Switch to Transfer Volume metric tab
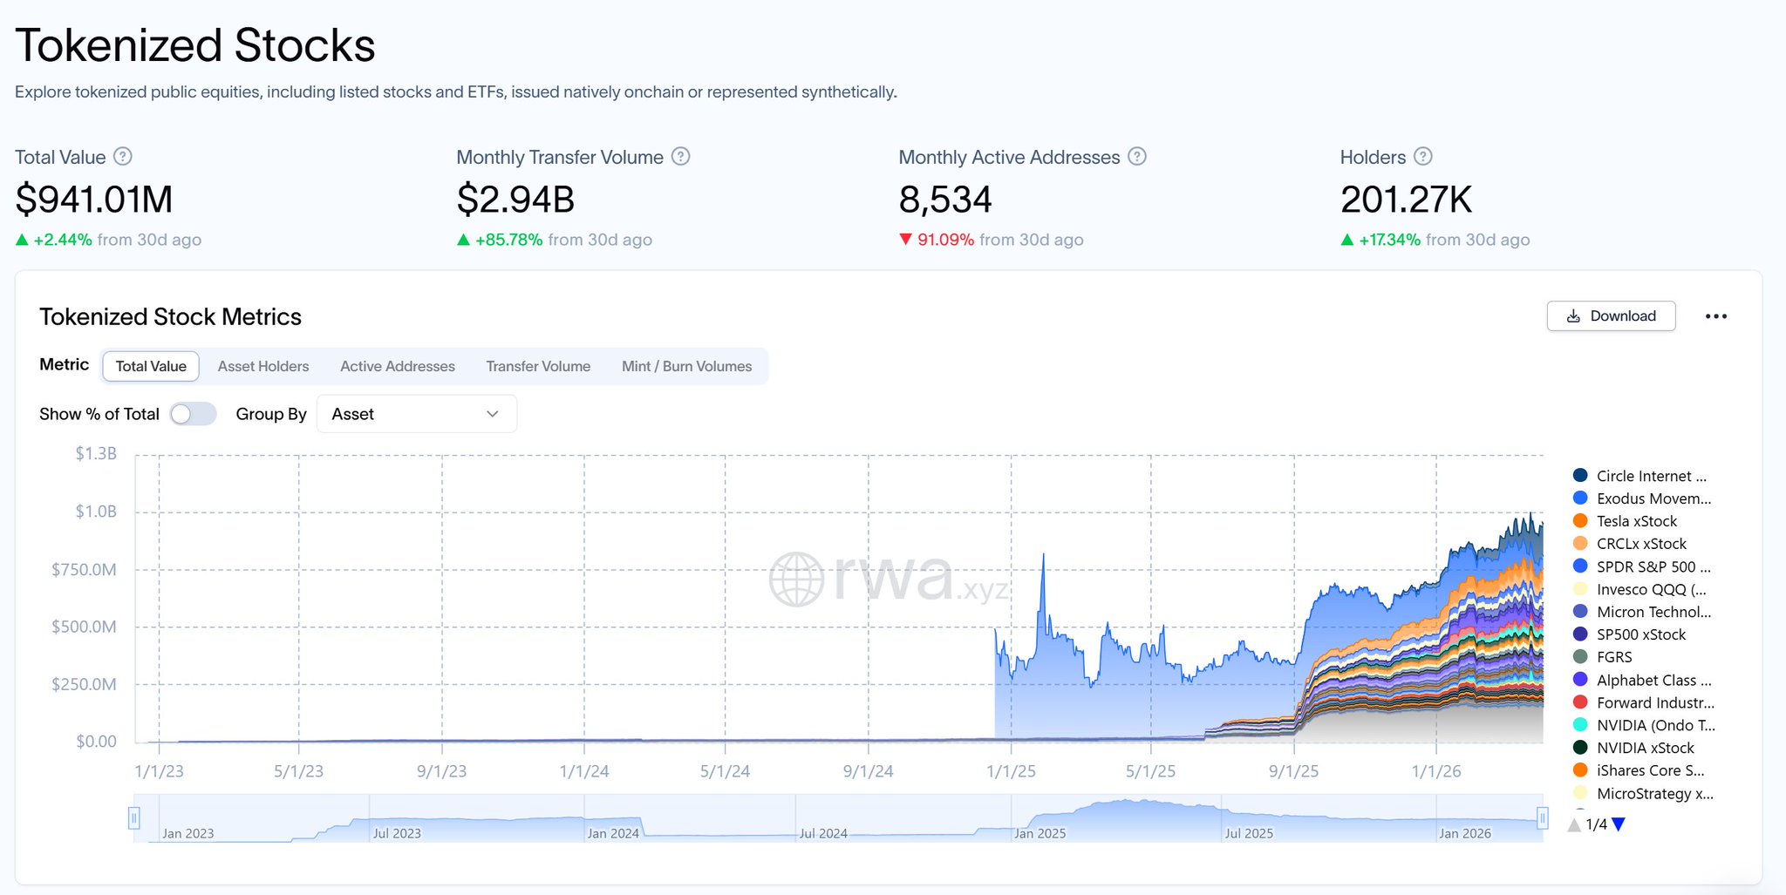The image size is (1786, 895). (538, 366)
